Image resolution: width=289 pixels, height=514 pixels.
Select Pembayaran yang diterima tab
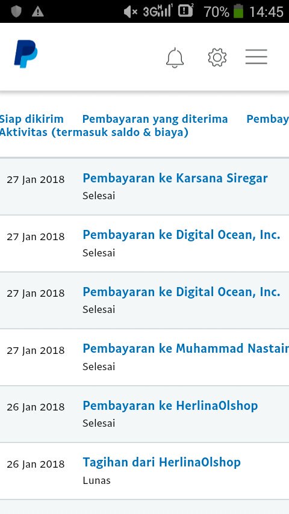click(155, 119)
